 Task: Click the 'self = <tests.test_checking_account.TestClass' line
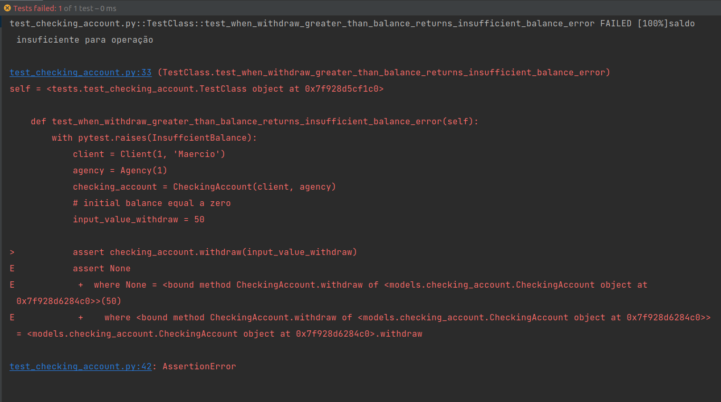click(x=197, y=89)
